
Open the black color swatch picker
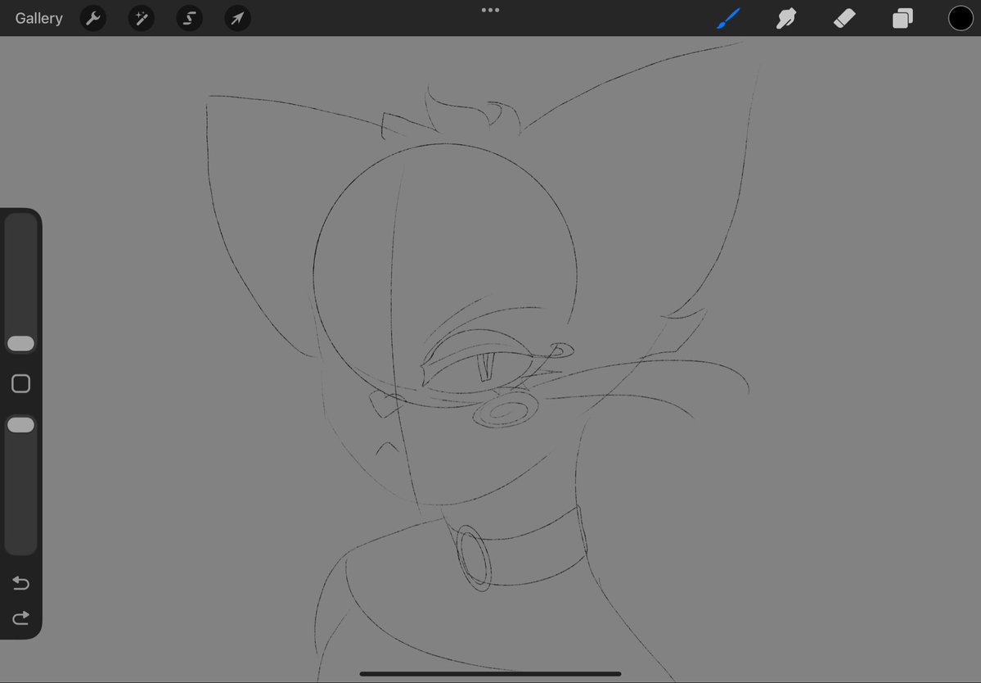[961, 18]
